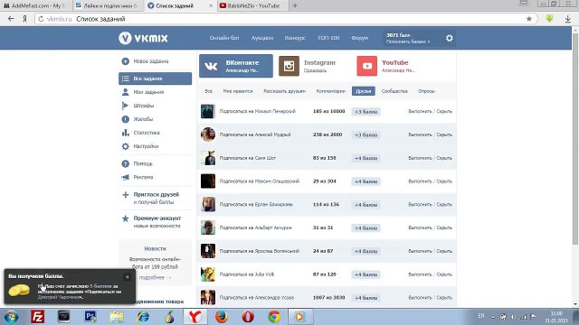Select the Опросы filter tab

426,91
